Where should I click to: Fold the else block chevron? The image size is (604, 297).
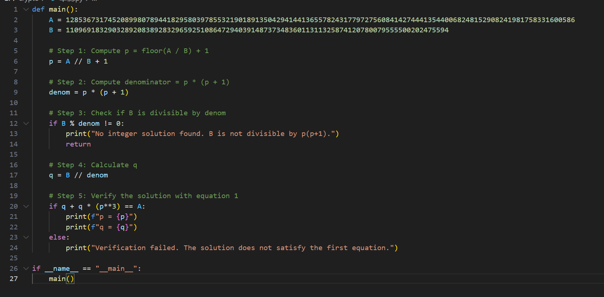26,237
